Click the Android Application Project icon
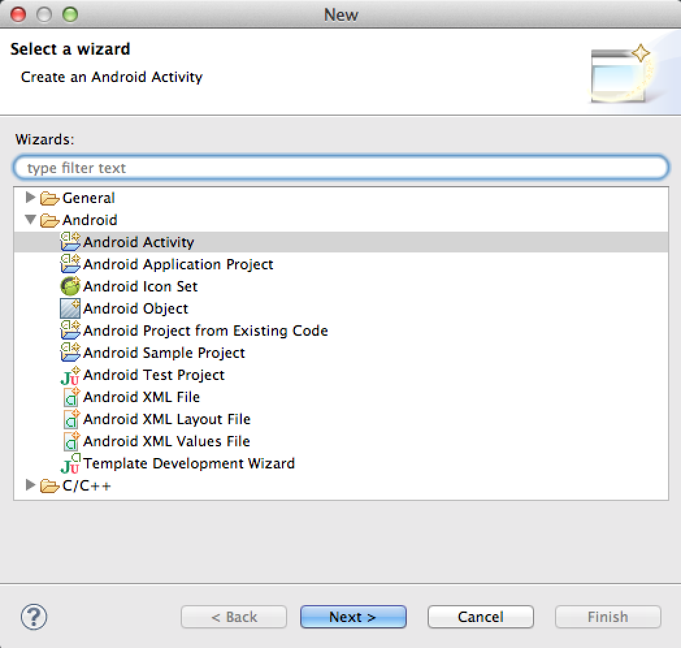The height and width of the screenshot is (648, 681). 70,264
